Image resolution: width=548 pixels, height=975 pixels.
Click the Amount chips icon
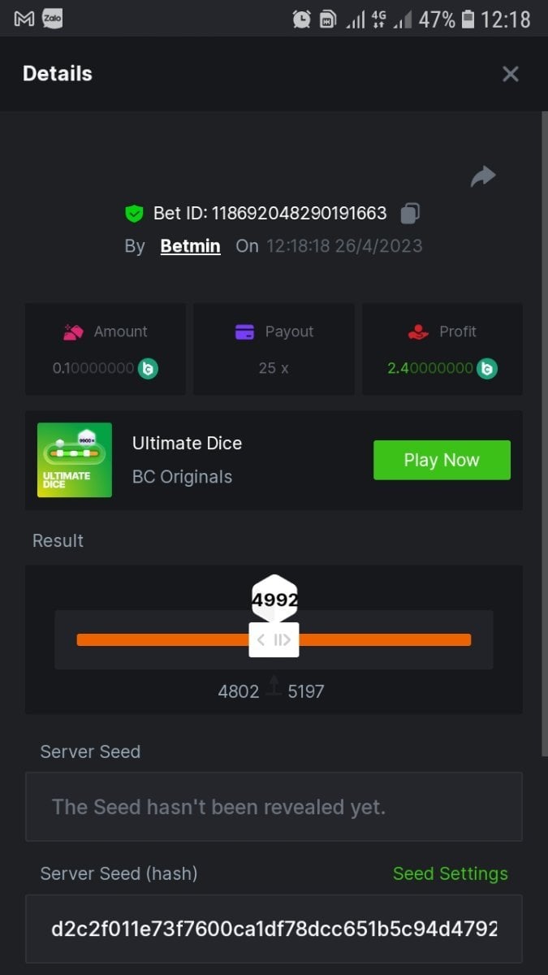[x=74, y=331]
